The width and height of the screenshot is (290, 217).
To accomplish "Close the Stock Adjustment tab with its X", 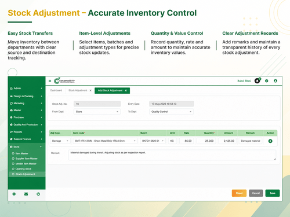I will coord(90,90).
